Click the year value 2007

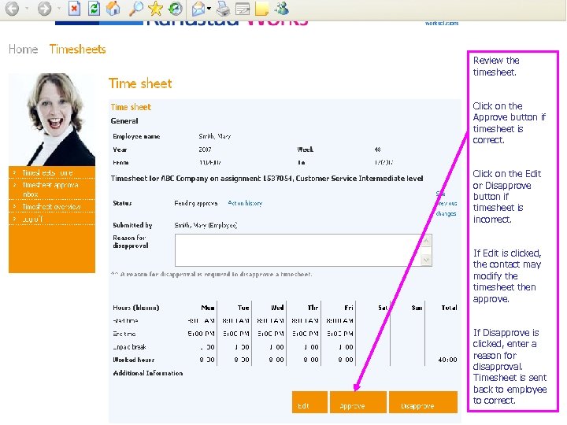[205, 150]
